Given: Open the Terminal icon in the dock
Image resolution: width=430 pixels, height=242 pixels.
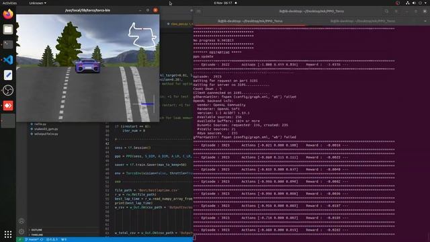Looking at the screenshot, I should tap(8, 44).
